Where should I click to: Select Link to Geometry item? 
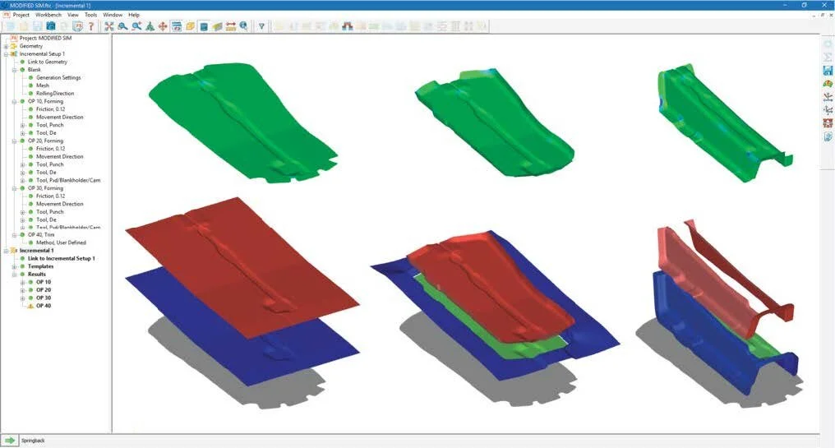coord(48,62)
